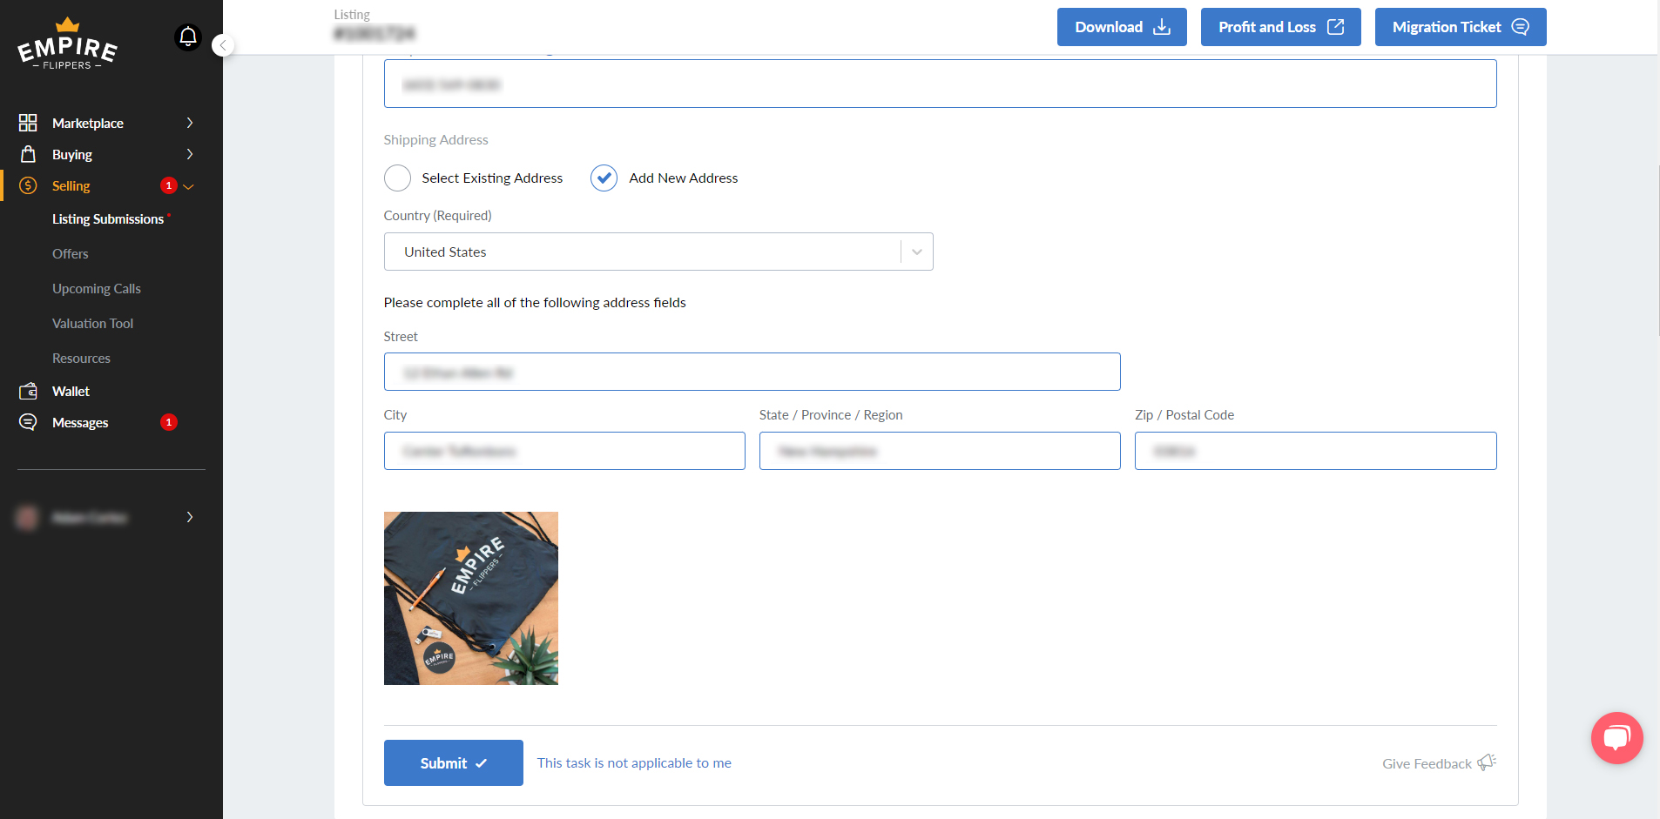The height and width of the screenshot is (819, 1660).
Task: Expand the user profile menu chevron
Action: (190, 517)
